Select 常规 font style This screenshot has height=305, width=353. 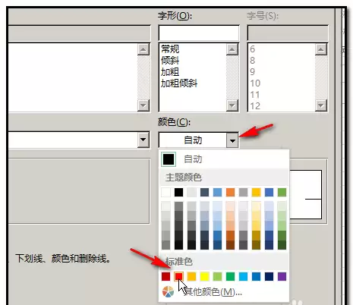pyautogui.click(x=170, y=49)
